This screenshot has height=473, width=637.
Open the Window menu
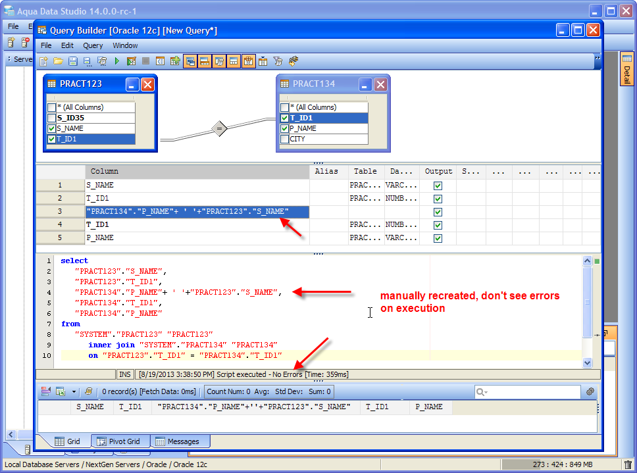[125, 45]
